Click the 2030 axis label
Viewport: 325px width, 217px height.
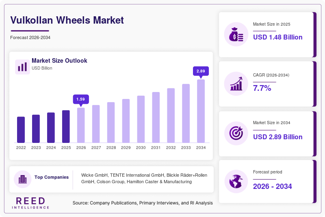141,148
